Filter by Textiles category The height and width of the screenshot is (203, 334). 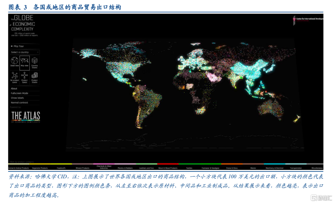tap(189, 168)
